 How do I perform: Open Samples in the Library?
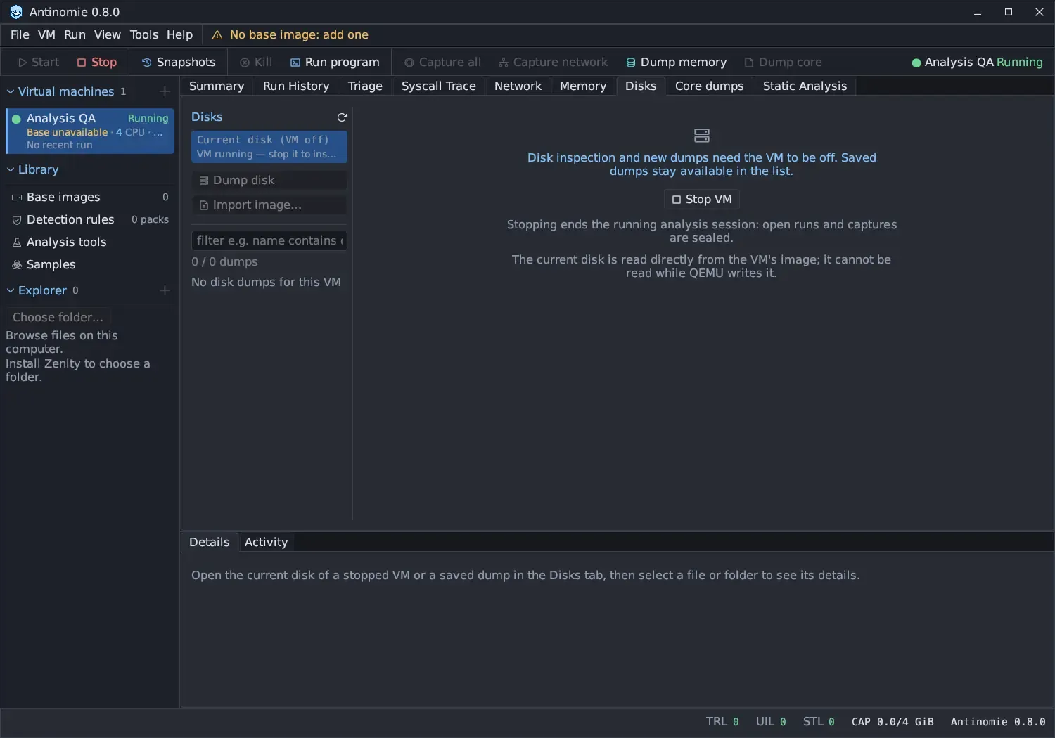click(x=90, y=265)
